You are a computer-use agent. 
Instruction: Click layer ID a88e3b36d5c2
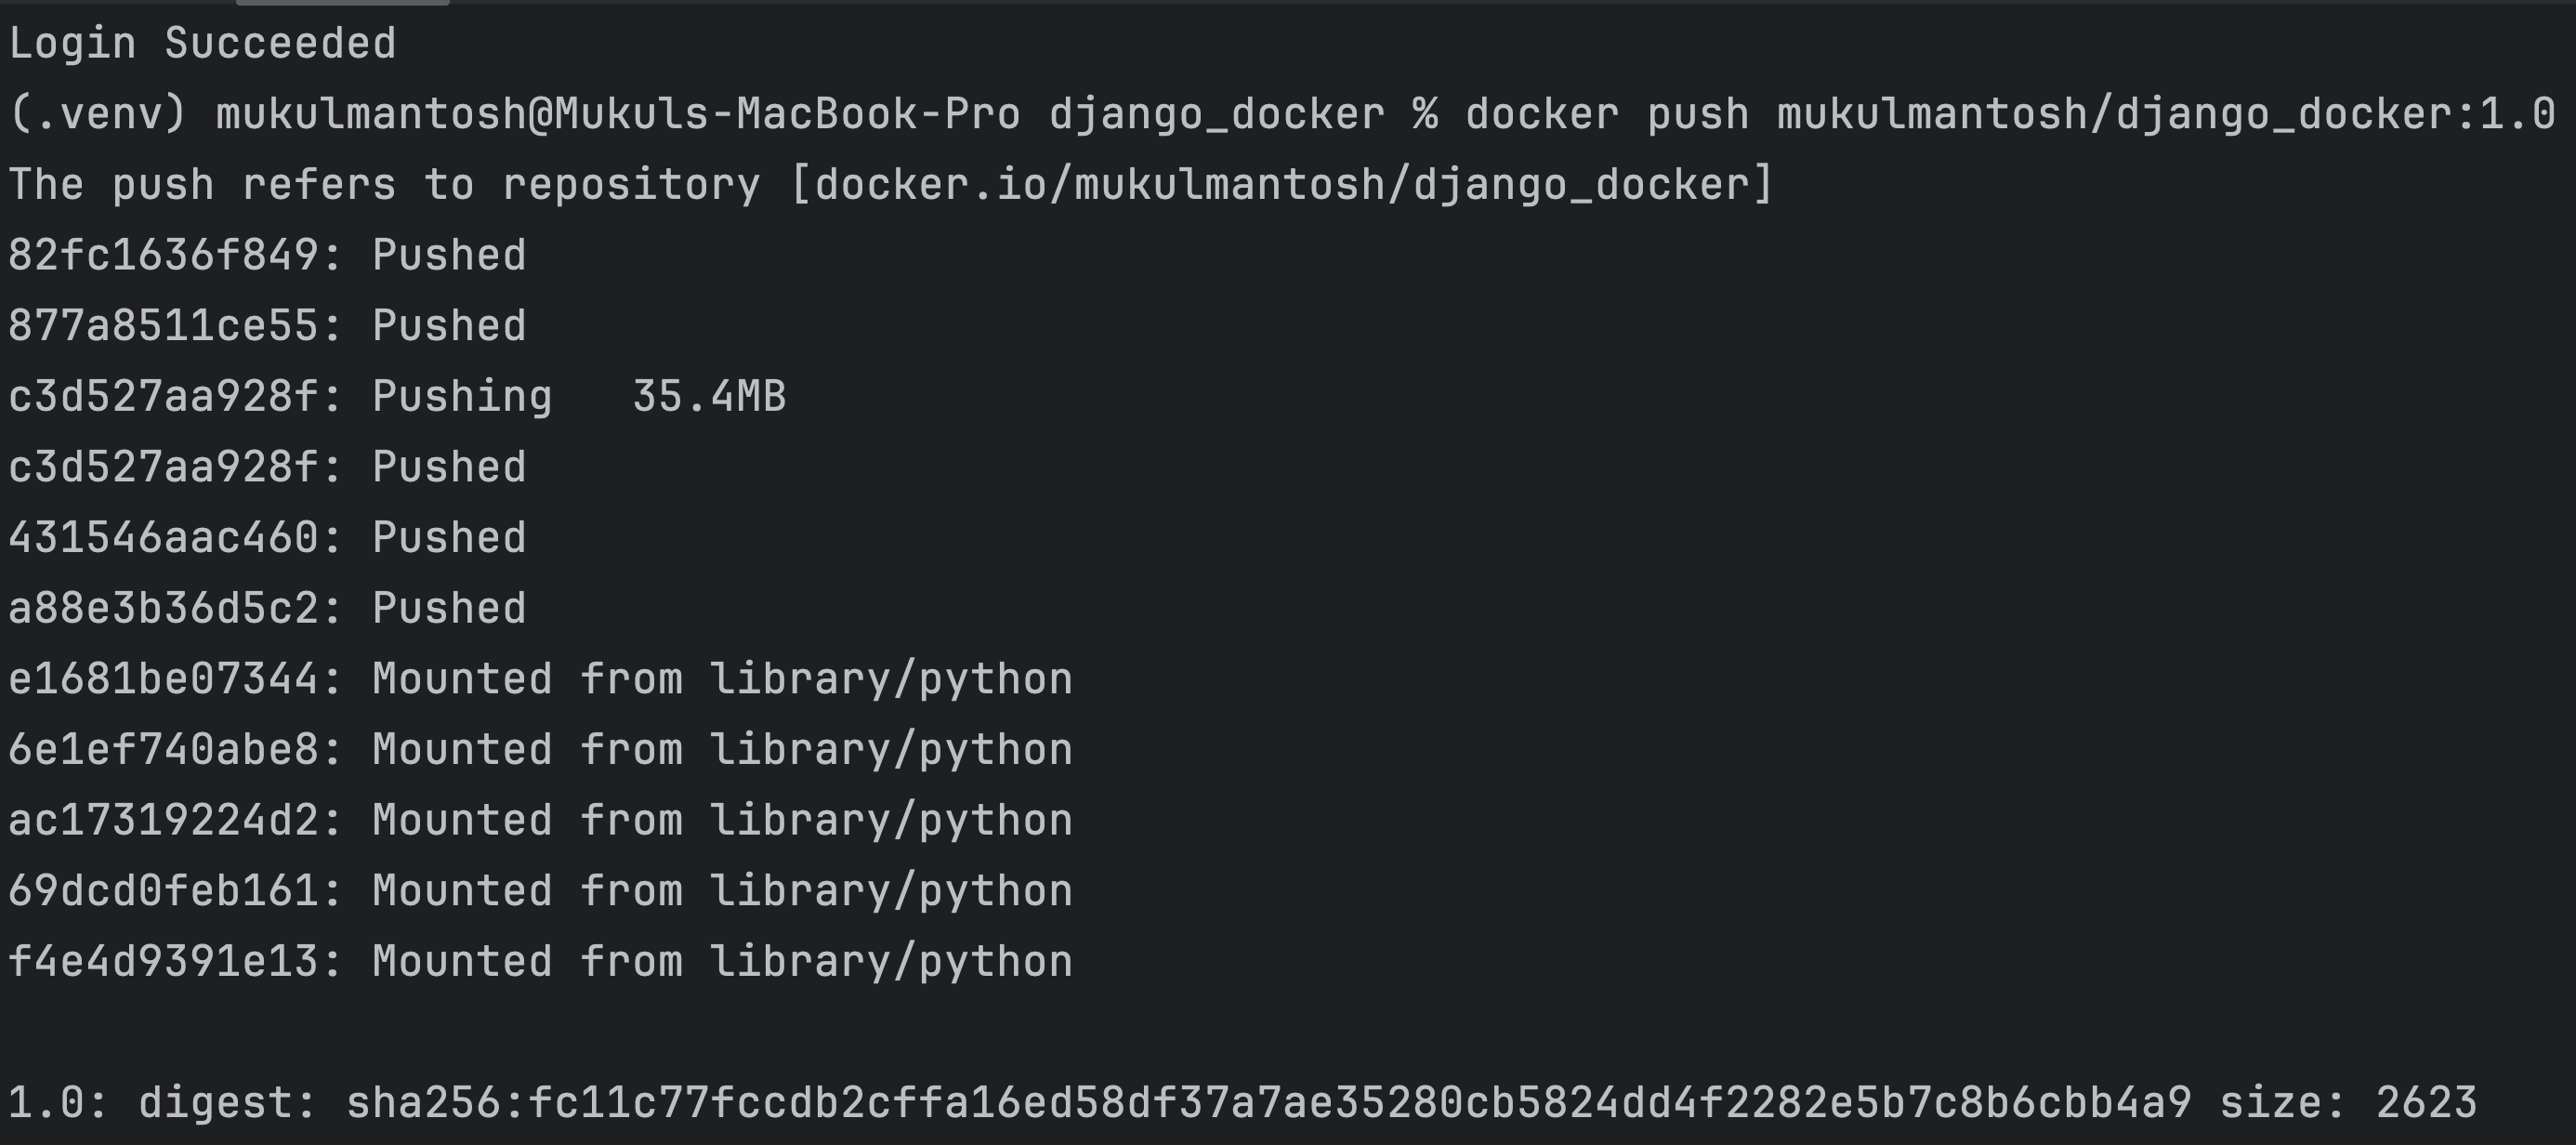(x=164, y=609)
